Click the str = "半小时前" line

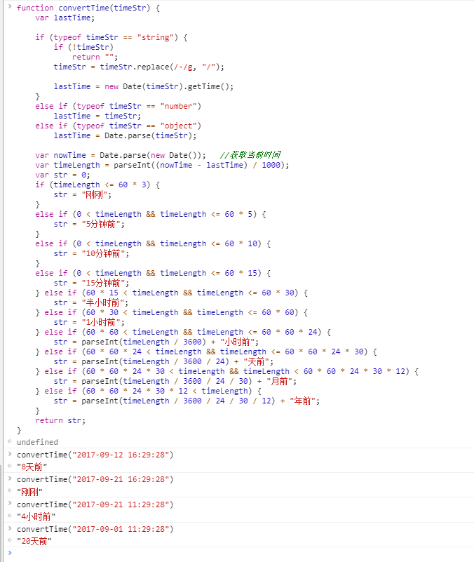pyautogui.click(x=90, y=303)
